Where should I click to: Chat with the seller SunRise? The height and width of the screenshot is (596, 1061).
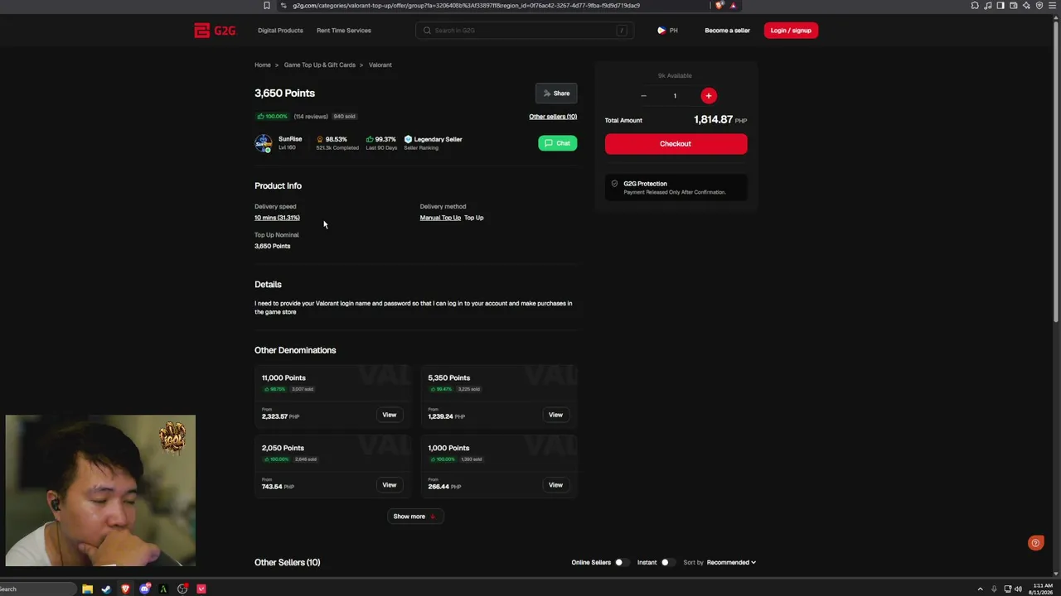coord(558,143)
